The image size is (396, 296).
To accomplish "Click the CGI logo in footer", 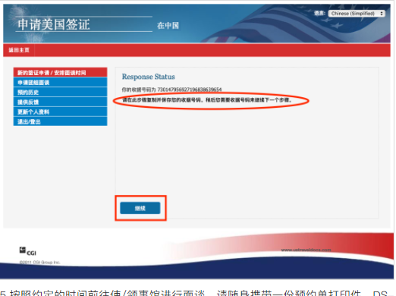I will click(28, 251).
